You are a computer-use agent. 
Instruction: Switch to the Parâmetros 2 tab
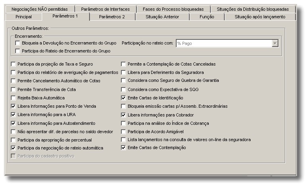point(112,17)
